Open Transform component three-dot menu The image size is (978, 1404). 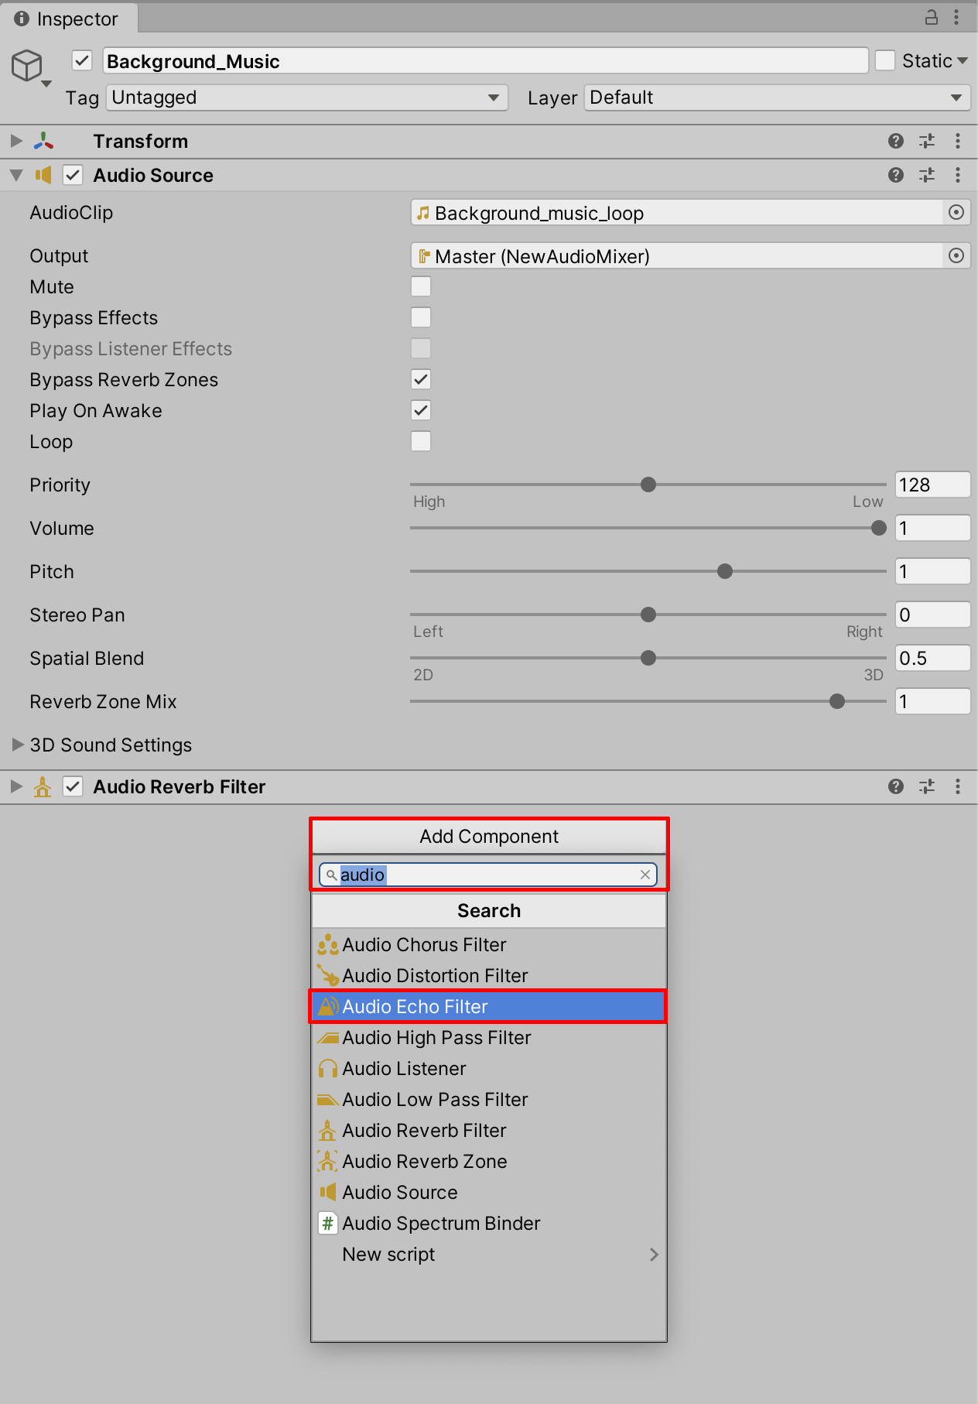[x=958, y=141]
